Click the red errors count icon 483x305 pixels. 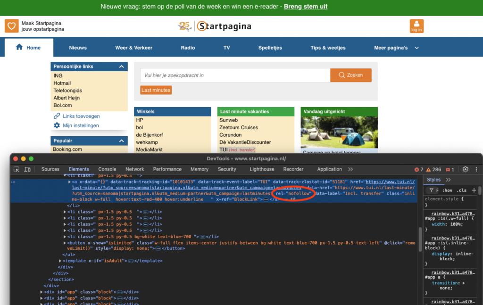pyautogui.click(x=416, y=170)
